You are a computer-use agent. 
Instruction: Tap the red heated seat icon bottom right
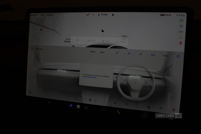tap(173, 109)
